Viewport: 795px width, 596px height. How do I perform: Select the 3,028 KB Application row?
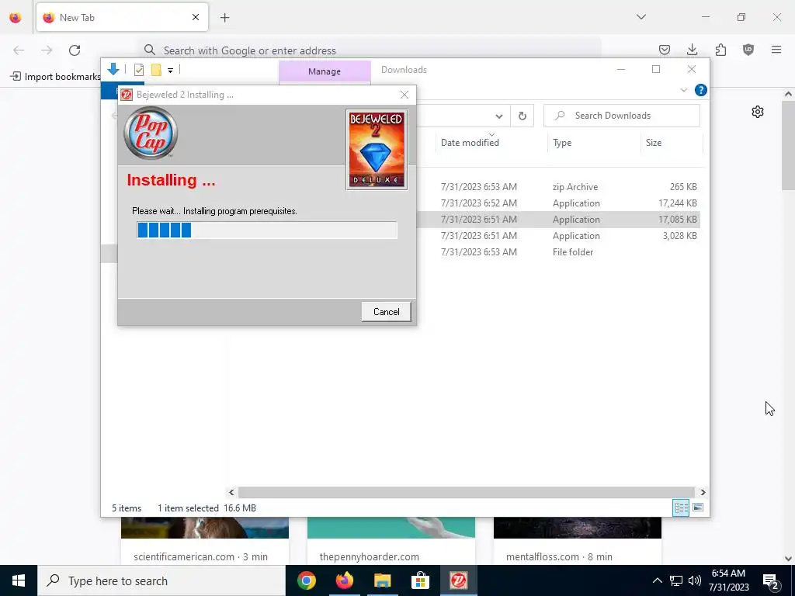(x=557, y=236)
